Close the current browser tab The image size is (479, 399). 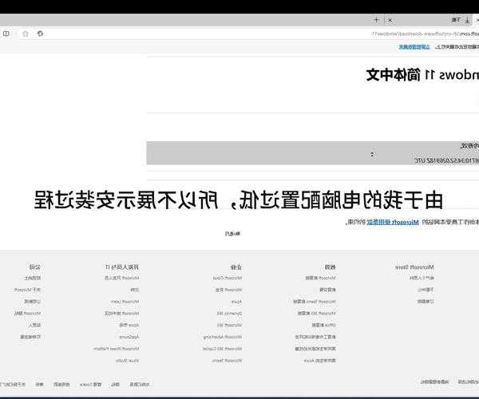click(x=389, y=19)
